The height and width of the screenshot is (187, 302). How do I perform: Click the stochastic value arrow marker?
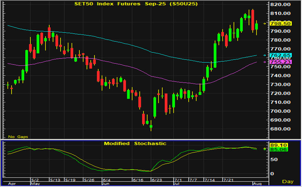coord(265,149)
